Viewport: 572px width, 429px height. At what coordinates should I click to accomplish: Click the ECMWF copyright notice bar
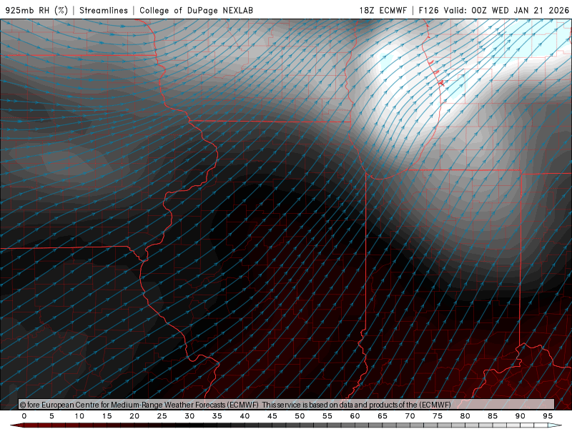[x=287, y=405]
